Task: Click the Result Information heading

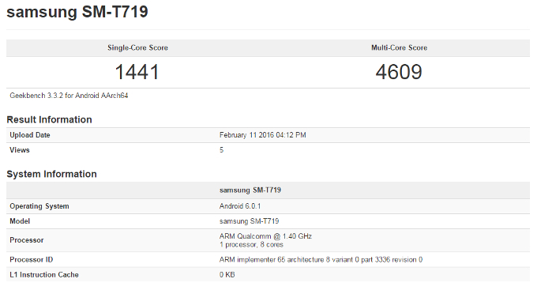Action: tap(49, 119)
